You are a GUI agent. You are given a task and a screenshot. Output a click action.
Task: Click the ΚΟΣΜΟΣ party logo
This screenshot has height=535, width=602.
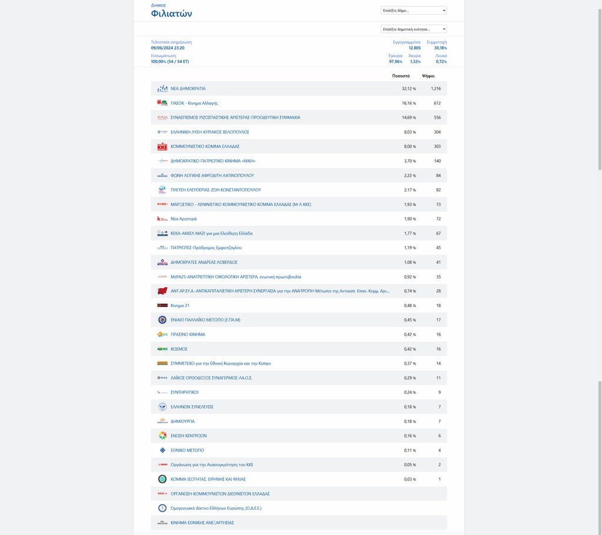coord(162,349)
